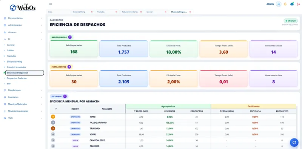The width and height of the screenshot is (302, 149).
Task: Click the Fertilizantes help question icon
Action: pyautogui.click(x=69, y=67)
